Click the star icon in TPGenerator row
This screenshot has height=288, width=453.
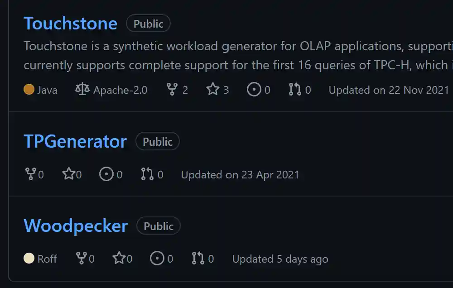click(x=68, y=174)
